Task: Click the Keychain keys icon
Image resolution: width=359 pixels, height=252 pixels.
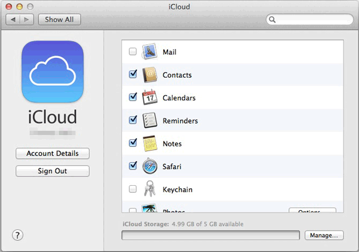Action: coord(150,189)
